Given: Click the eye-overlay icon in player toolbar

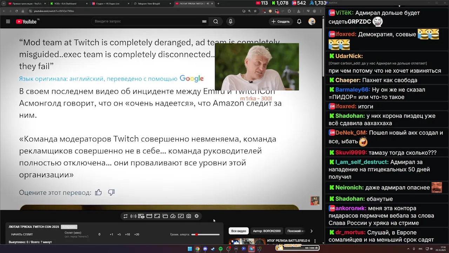Looking at the screenshot, I should click(141, 216).
